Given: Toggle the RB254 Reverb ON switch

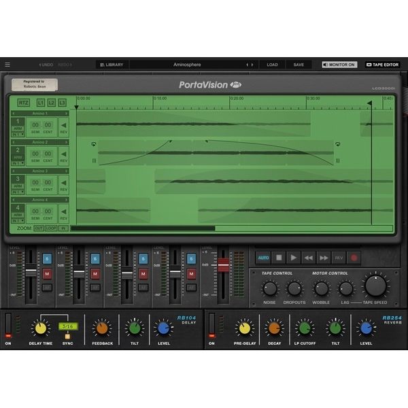Looking at the screenshot, I should (211, 326).
